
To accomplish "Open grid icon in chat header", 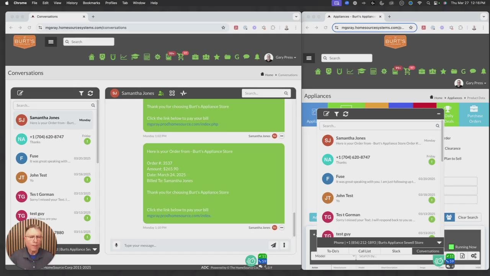I will [172, 93].
